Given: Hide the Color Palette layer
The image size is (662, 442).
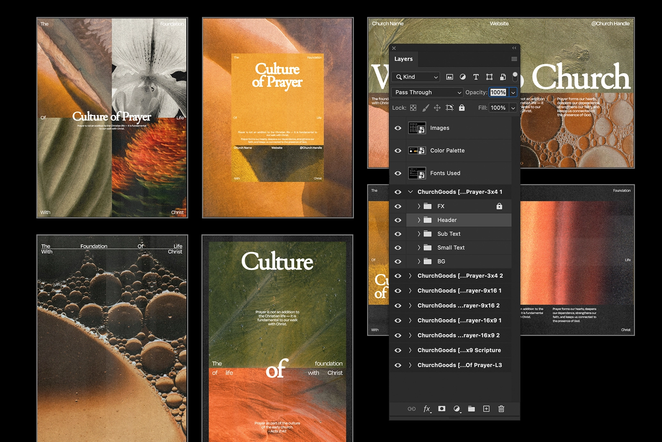Looking at the screenshot, I should [x=398, y=151].
